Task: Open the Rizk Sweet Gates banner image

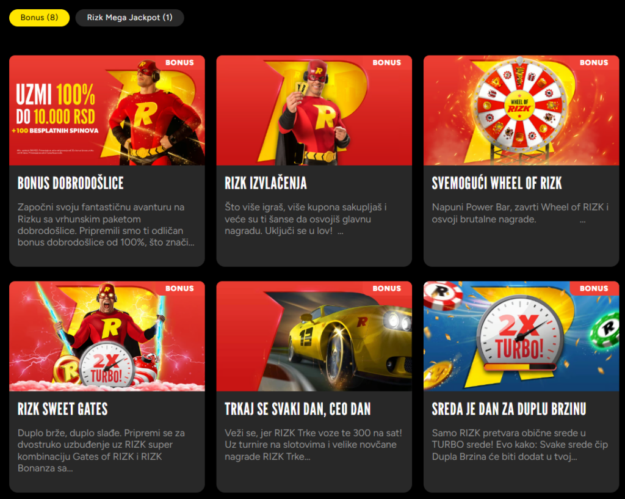Action: 107,336
